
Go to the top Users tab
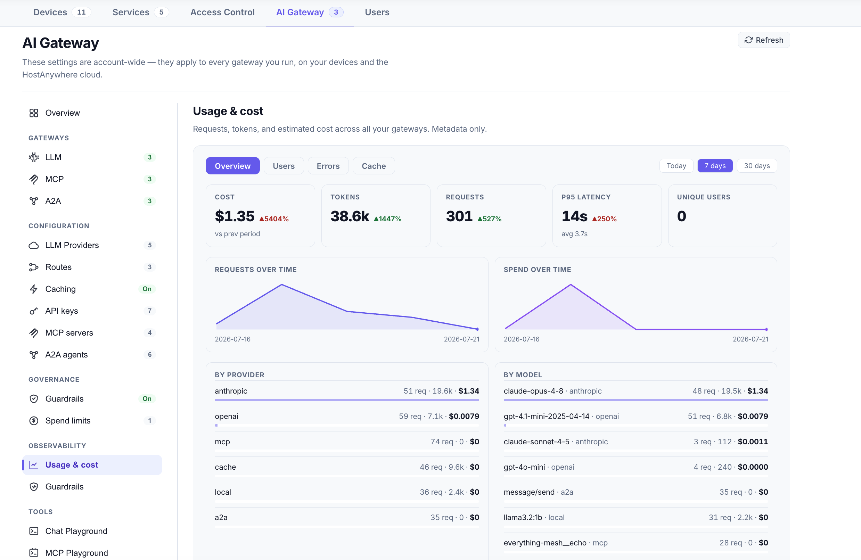point(377,12)
